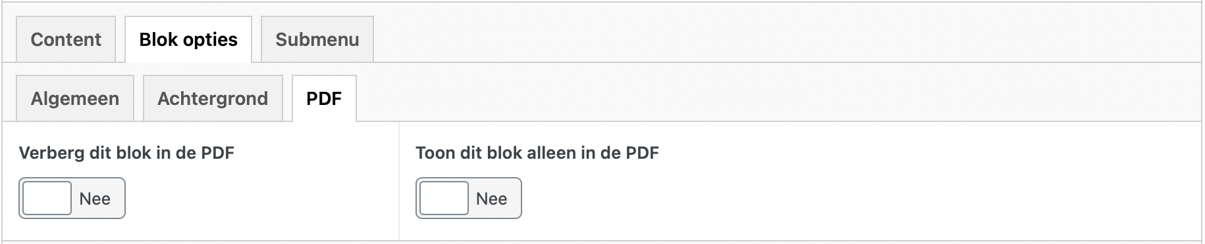
Task: Switch to the Achtergrond sub-tab
Action: (213, 98)
